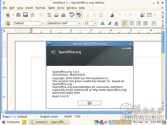Click the Copy icon
167x125 pixels.
click(x=94, y=15)
